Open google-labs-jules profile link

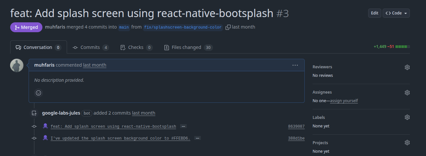pyautogui.click(x=61, y=113)
